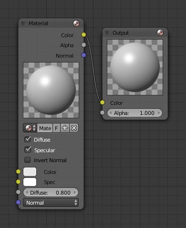Open the material browse datablock dropdown
Image resolution: width=186 pixels, height=228 pixels.
(30, 128)
